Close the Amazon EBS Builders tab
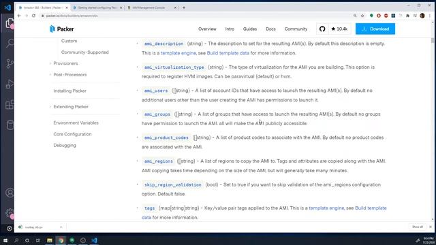Viewport: 436px width, 245px height. pyautogui.click(x=67, y=7)
